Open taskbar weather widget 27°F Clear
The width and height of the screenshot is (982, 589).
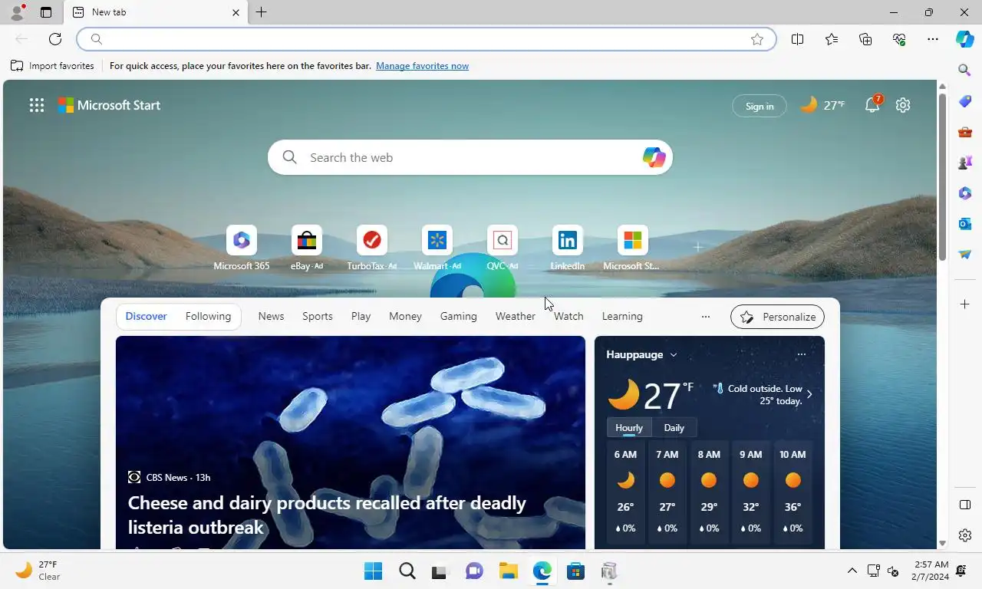pos(37,571)
